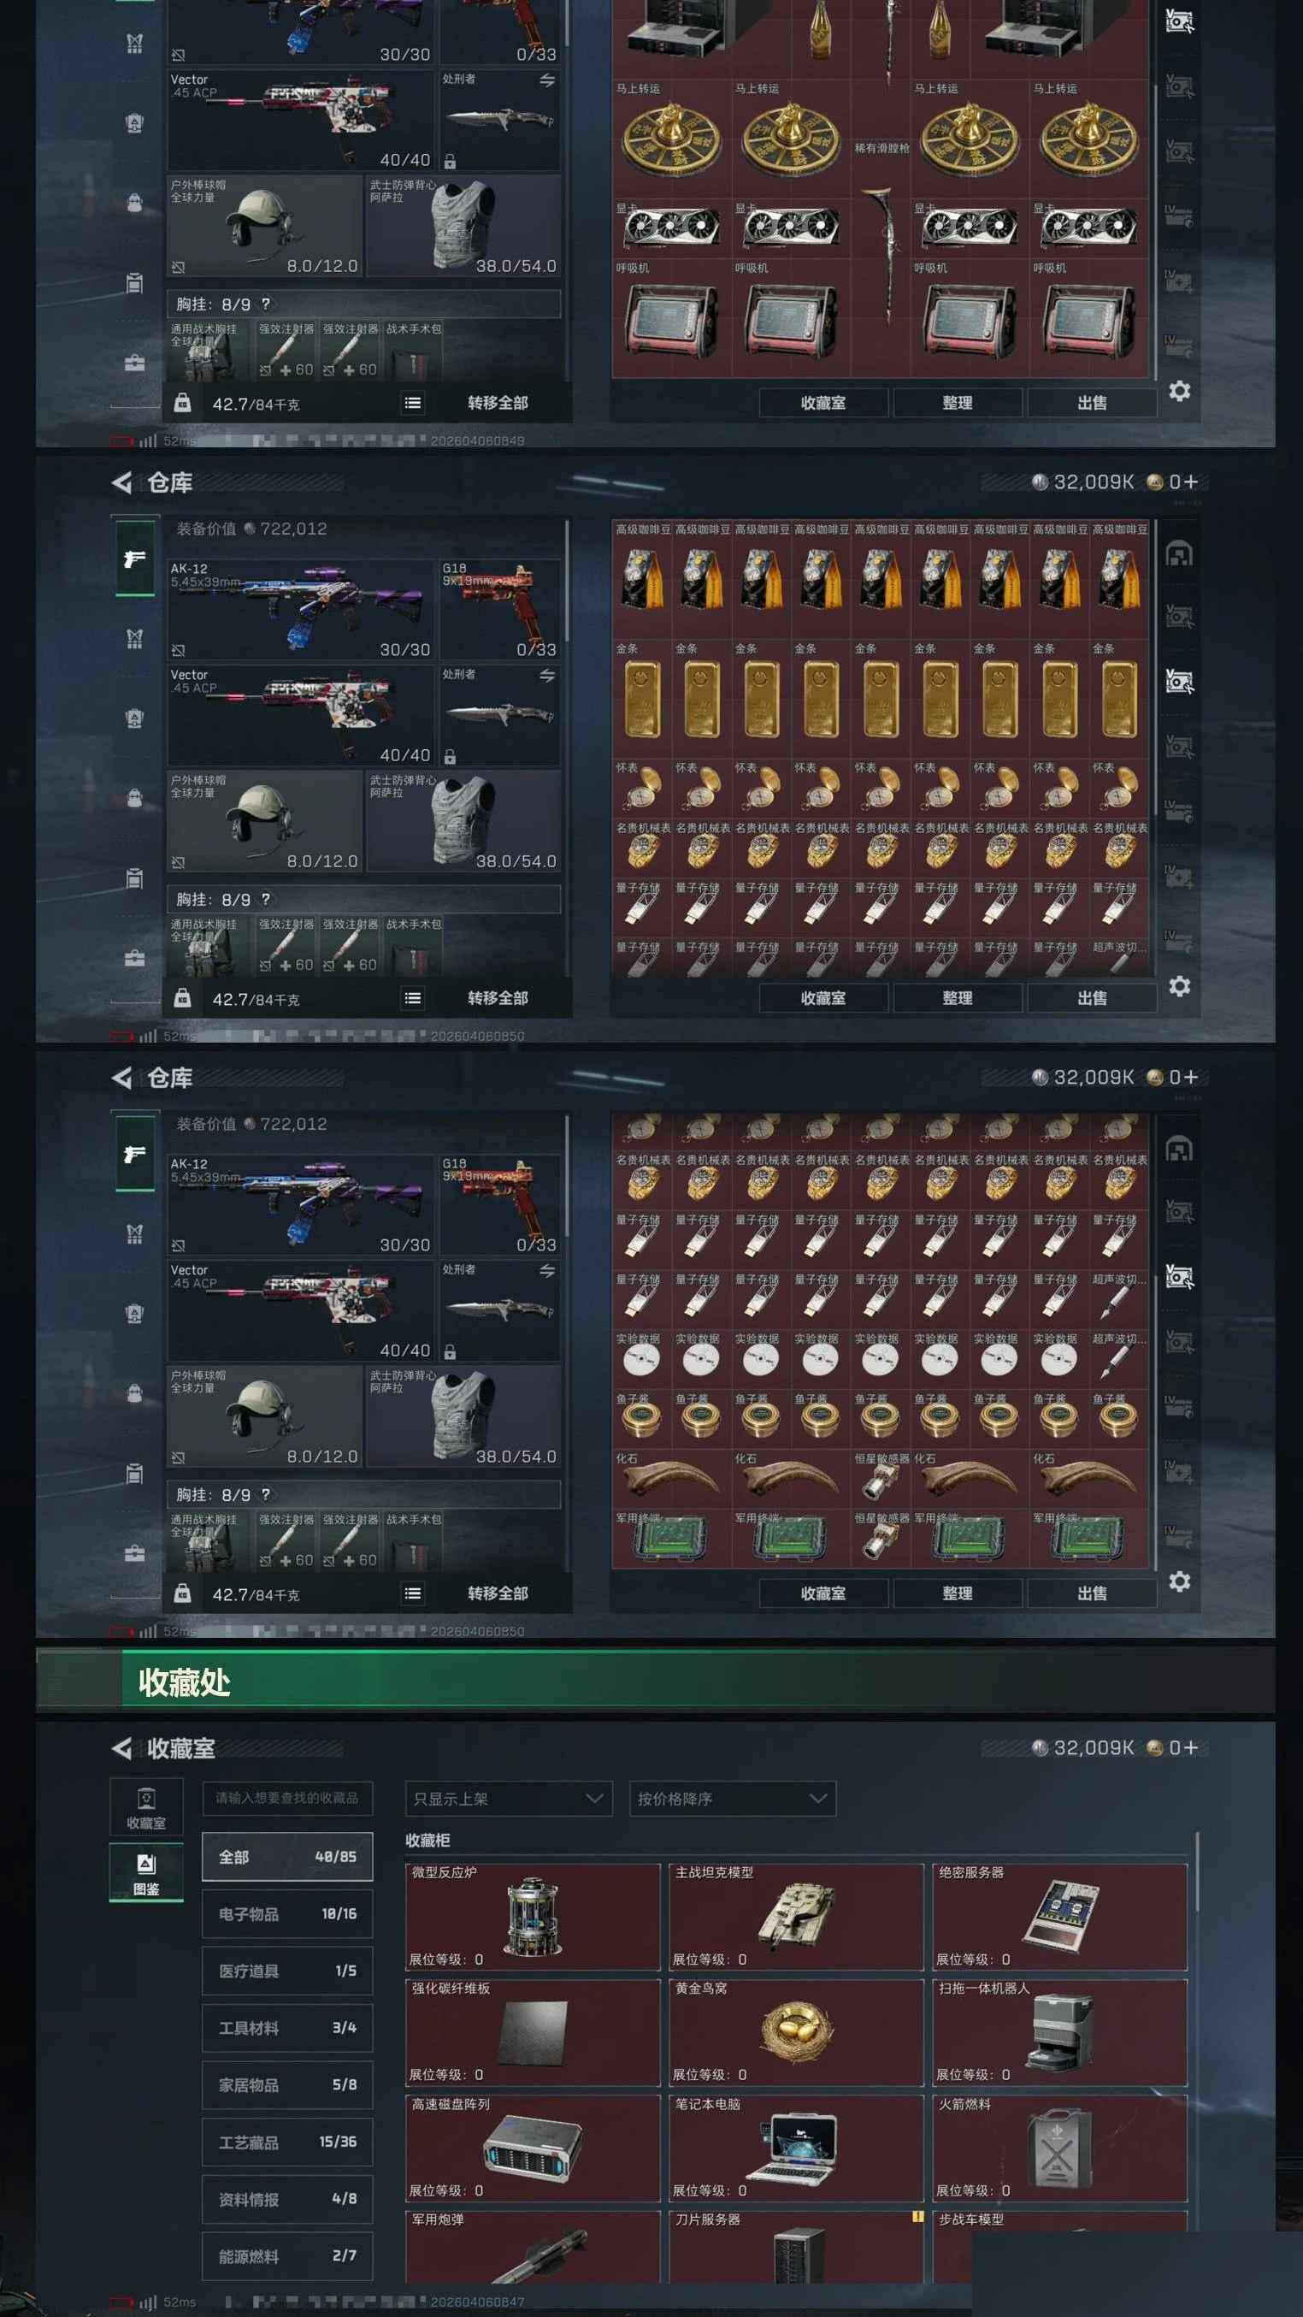This screenshot has height=2317, width=1303.
Task: Click the golden bird nest 黄金鸟窝 icon
Action: 797,2032
